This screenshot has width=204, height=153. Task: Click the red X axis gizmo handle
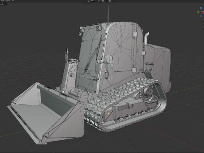[x=203, y=13]
